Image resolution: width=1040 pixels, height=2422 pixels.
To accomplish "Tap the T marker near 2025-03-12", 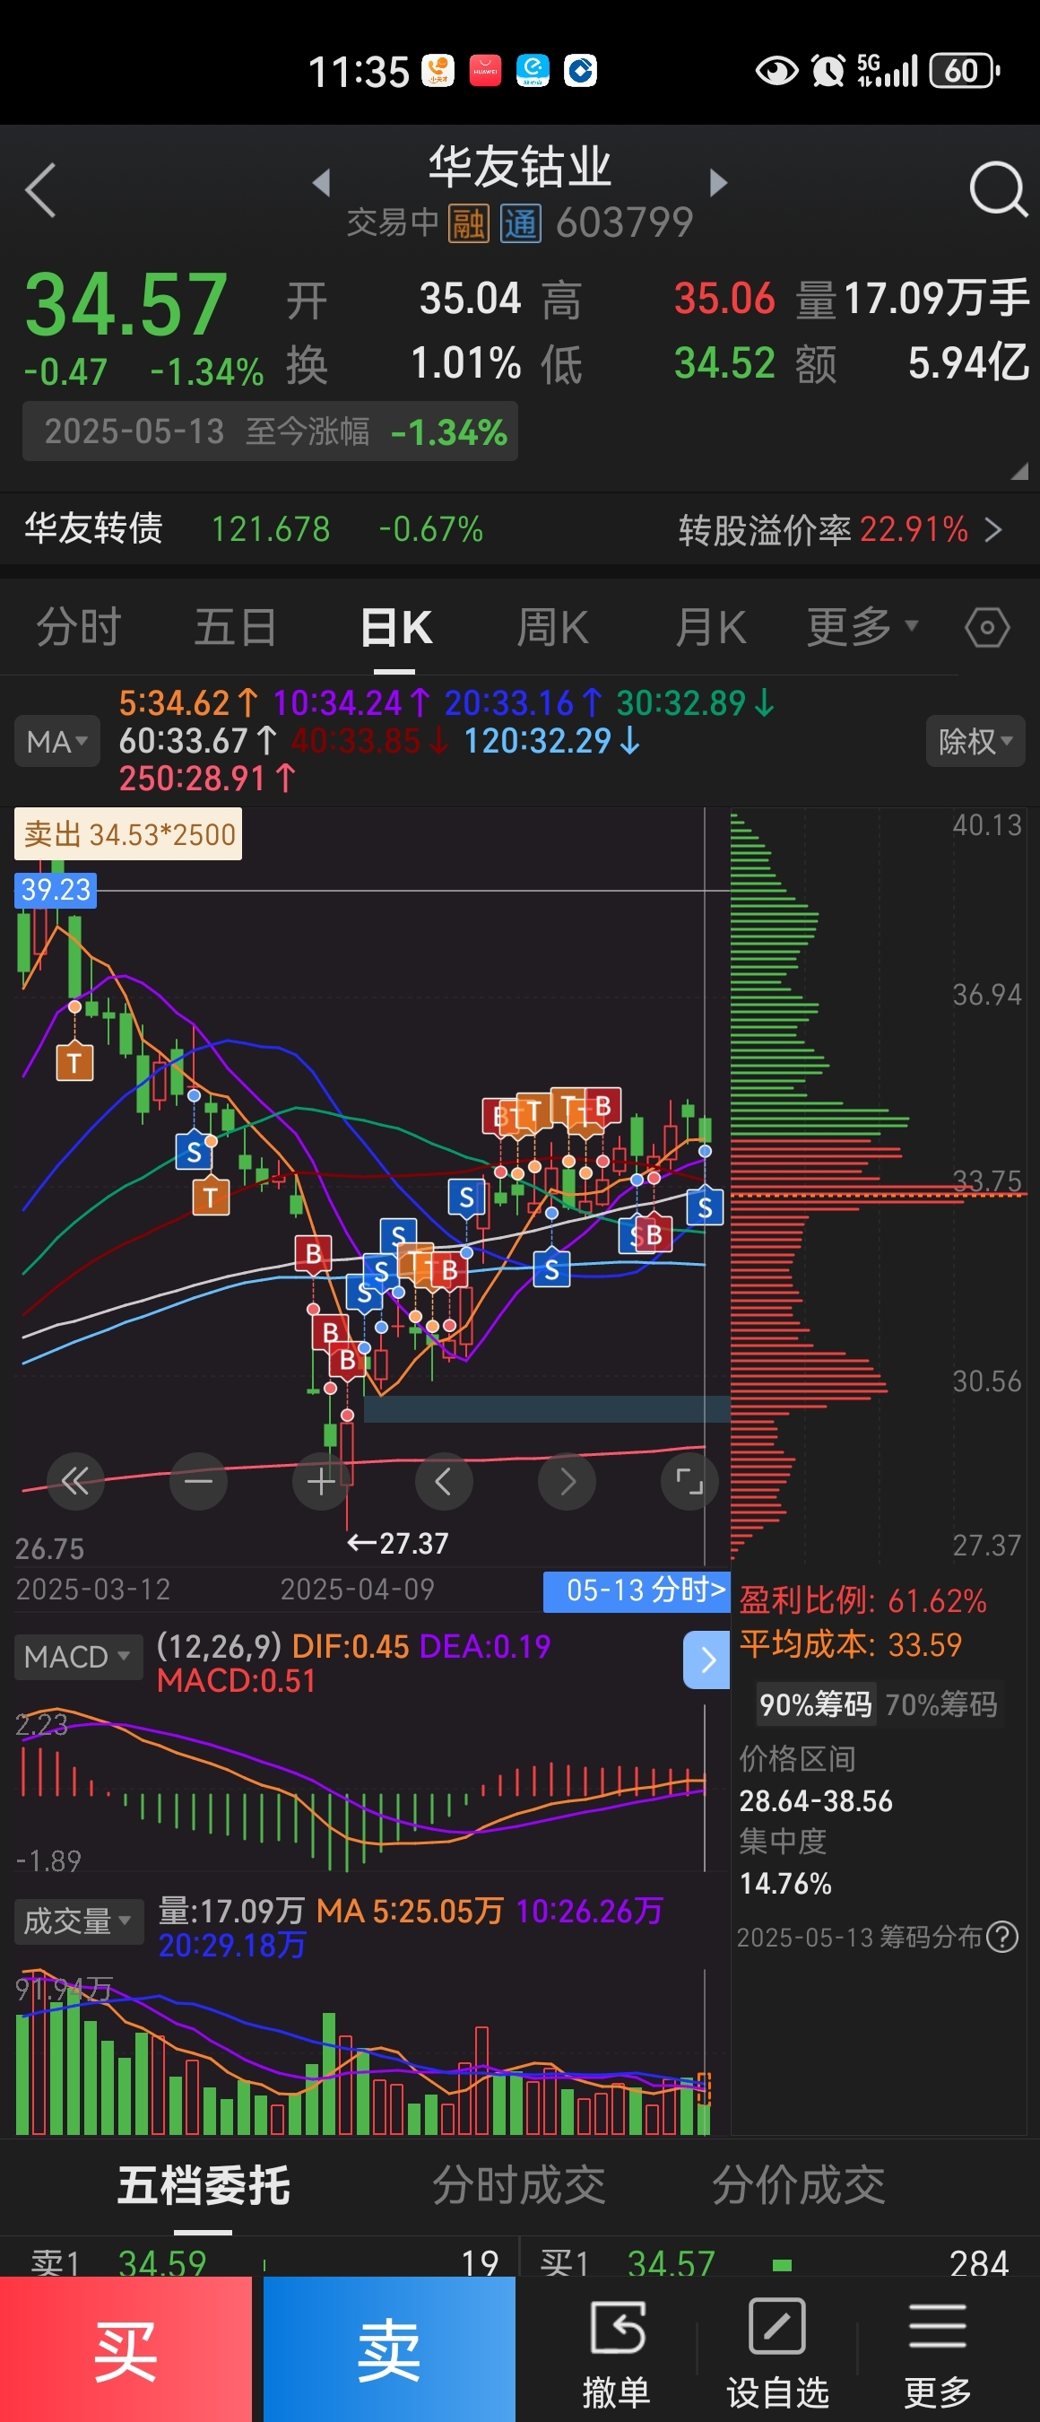I will tap(74, 1062).
